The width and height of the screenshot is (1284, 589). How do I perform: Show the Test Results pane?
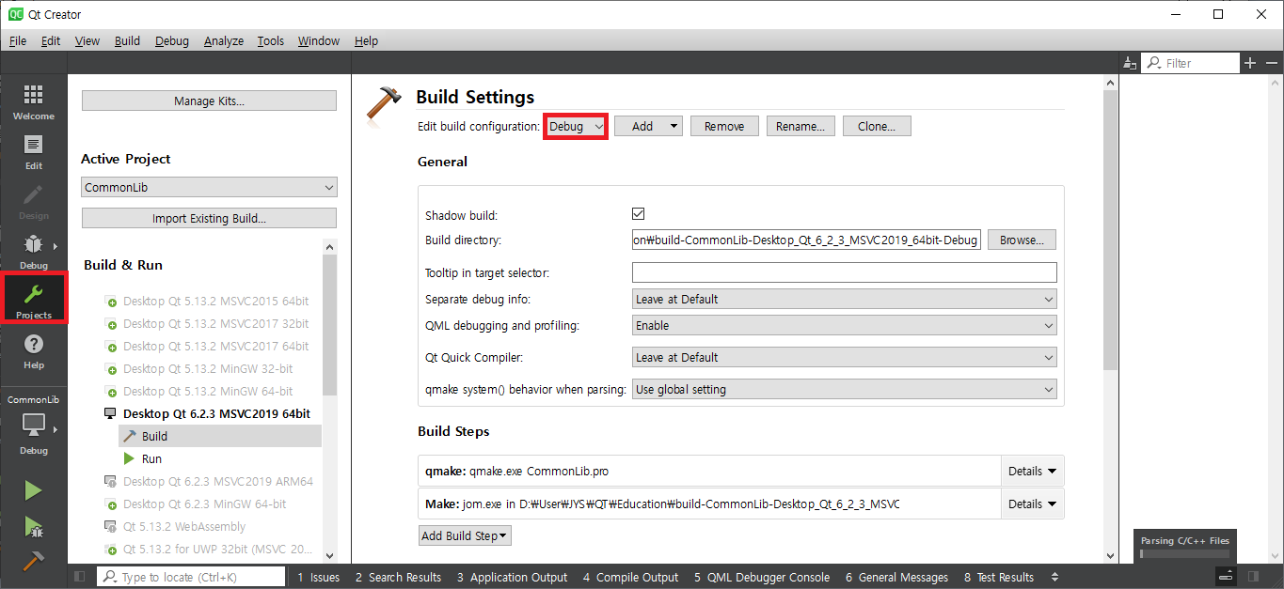tap(999, 577)
